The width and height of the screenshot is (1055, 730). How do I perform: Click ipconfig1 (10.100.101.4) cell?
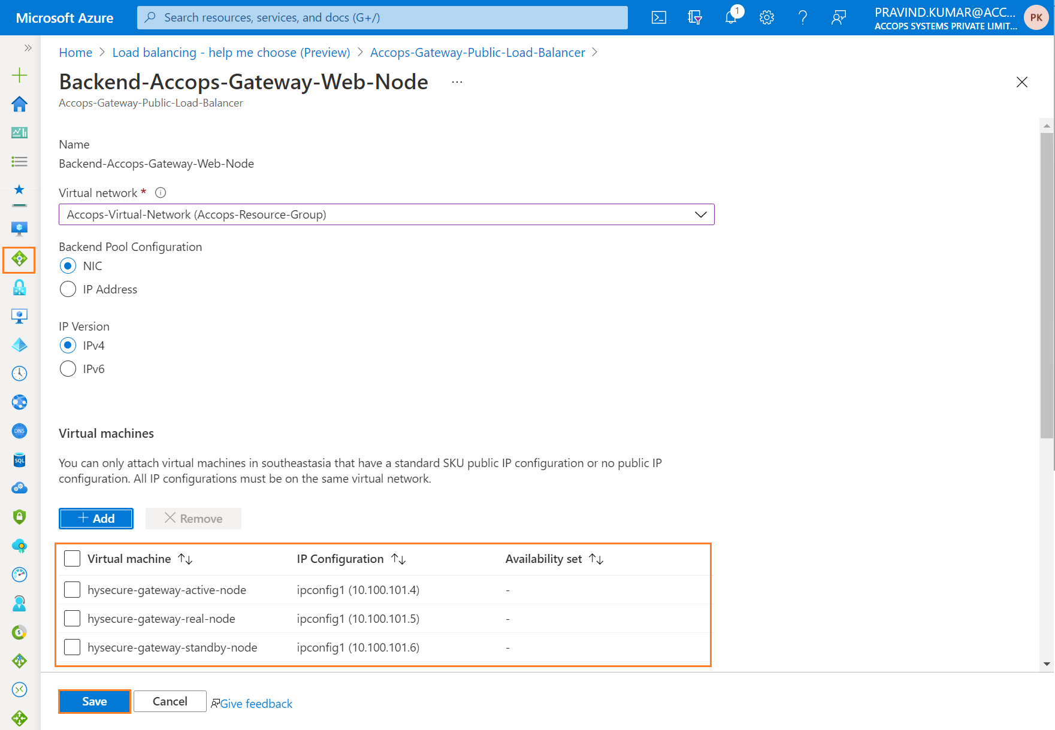click(x=358, y=590)
